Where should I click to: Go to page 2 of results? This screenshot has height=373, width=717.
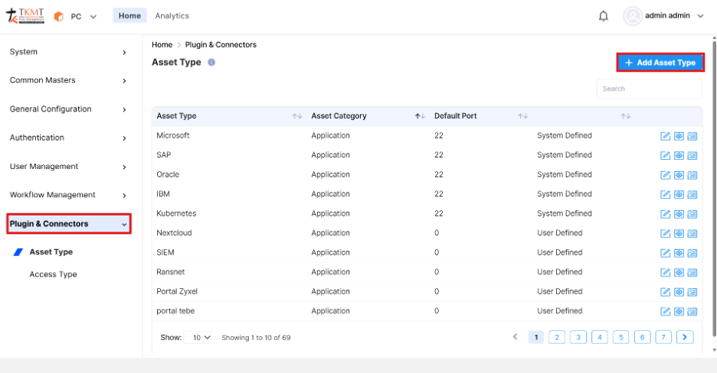(557, 337)
